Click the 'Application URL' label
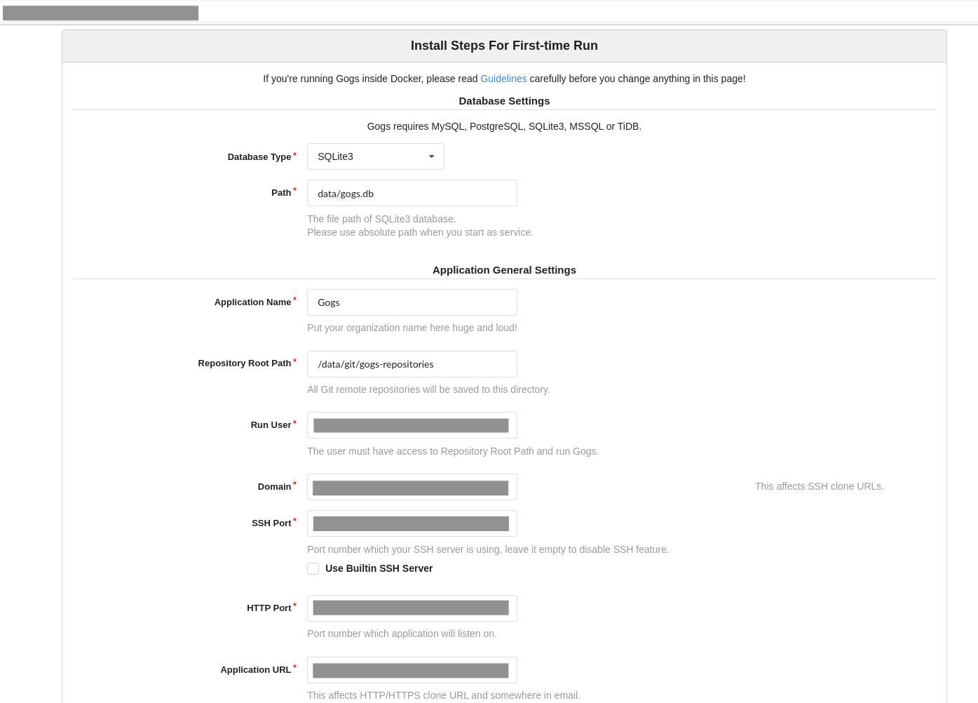 click(256, 670)
